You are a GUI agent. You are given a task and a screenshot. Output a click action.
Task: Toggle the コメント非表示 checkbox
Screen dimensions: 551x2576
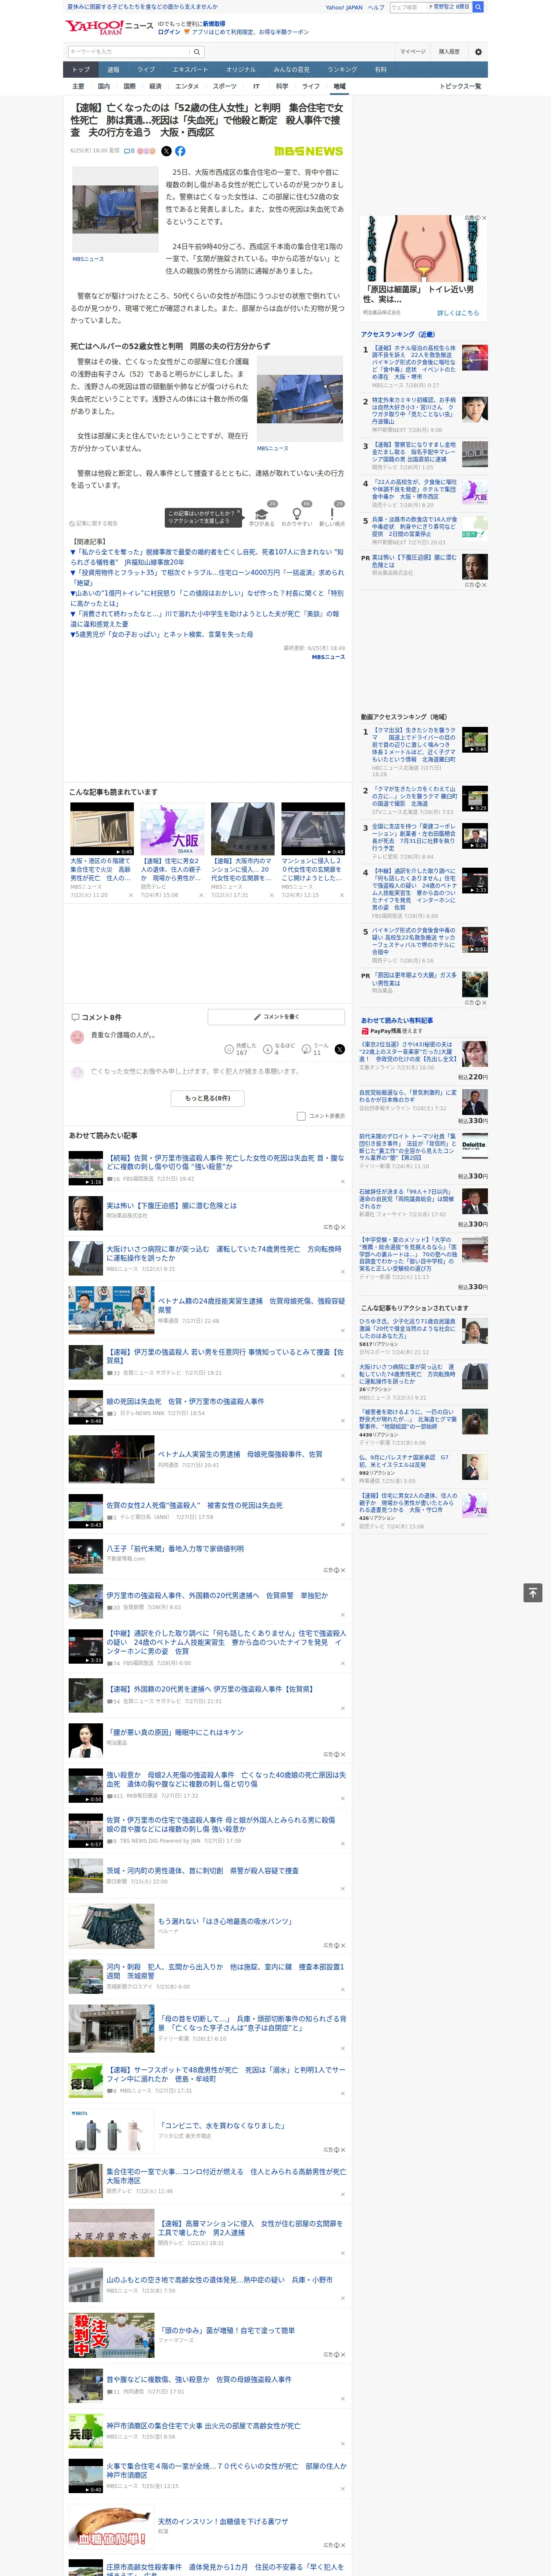(x=301, y=1115)
